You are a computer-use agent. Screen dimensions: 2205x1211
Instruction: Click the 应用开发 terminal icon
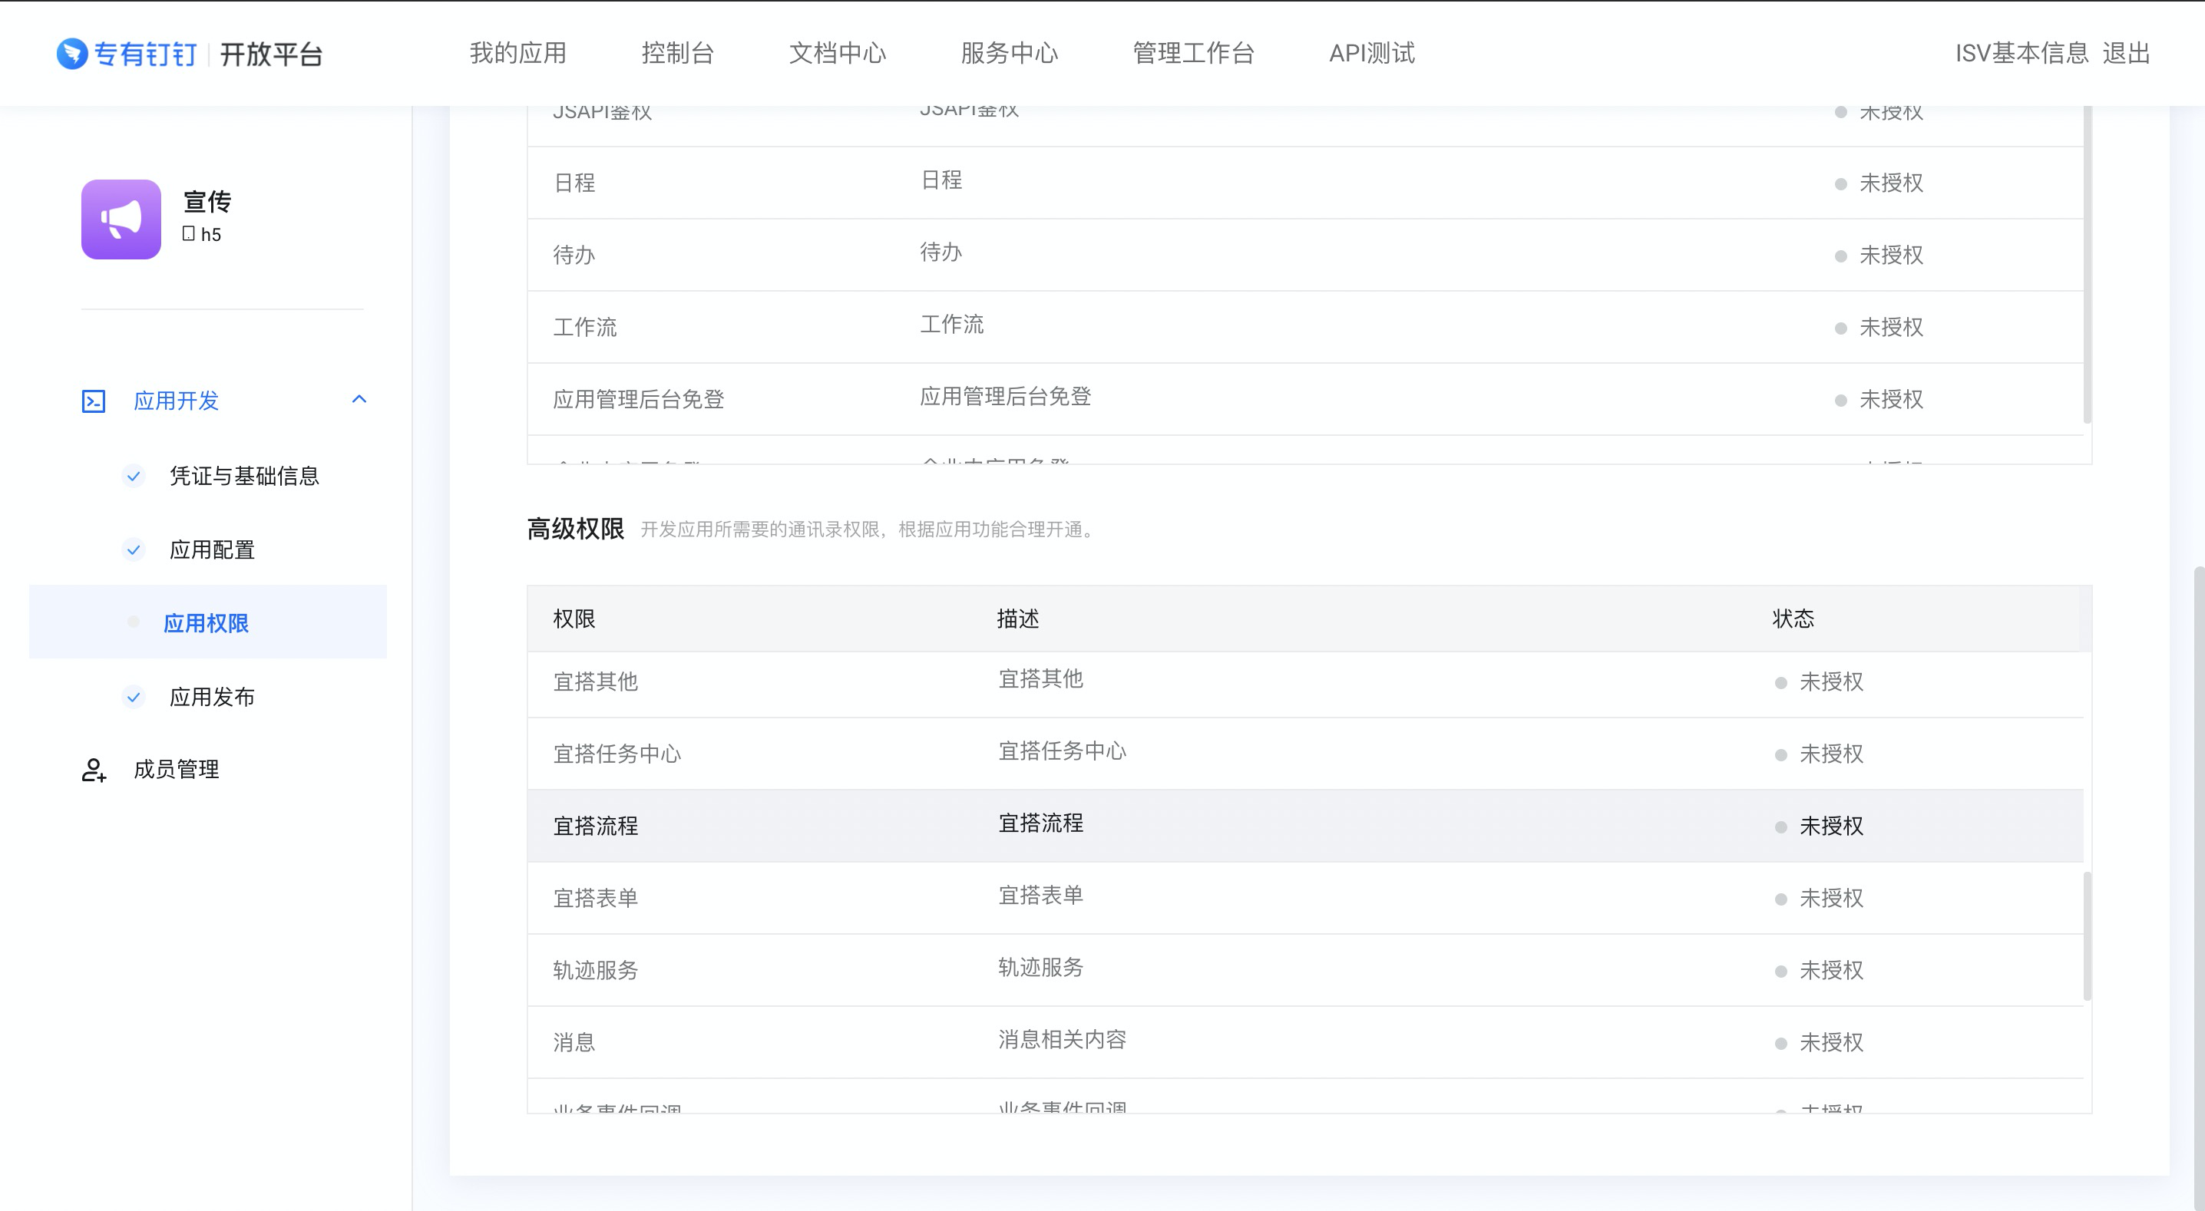(x=94, y=401)
